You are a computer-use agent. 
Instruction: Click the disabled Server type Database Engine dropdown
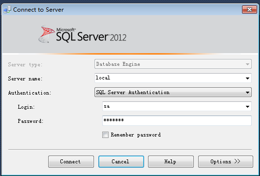(173, 64)
